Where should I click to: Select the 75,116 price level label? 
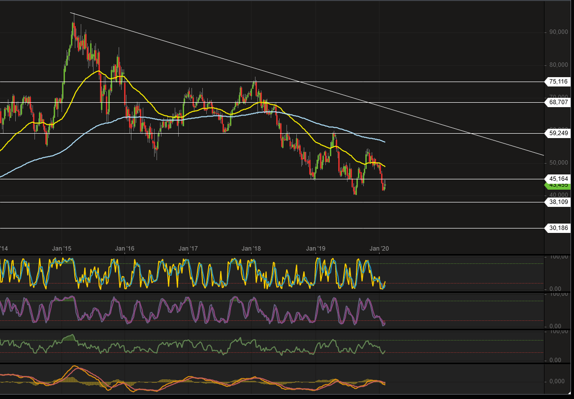coord(558,82)
